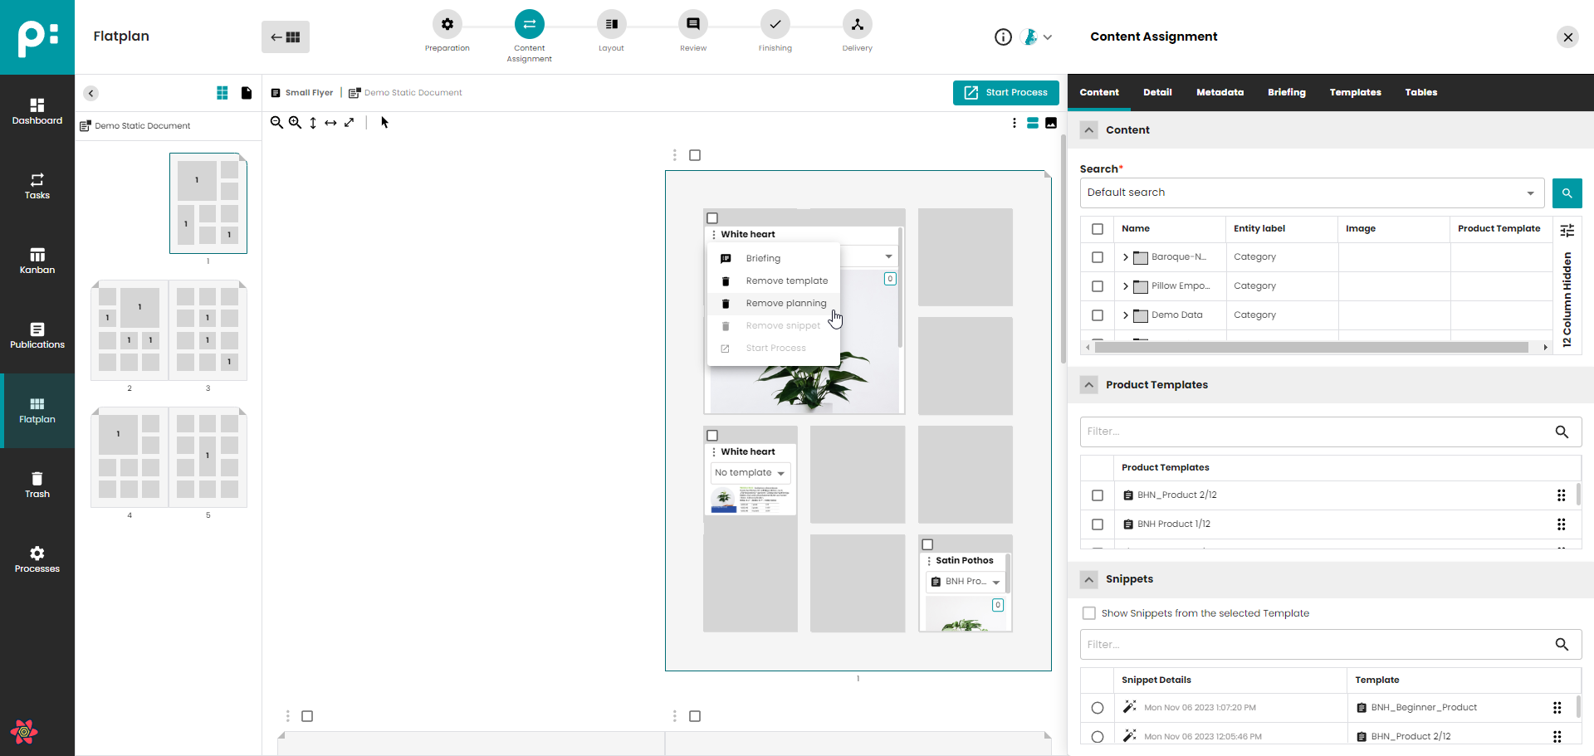Switch to the Briefing tab
Image resolution: width=1594 pixels, height=756 pixels.
click(x=1286, y=93)
